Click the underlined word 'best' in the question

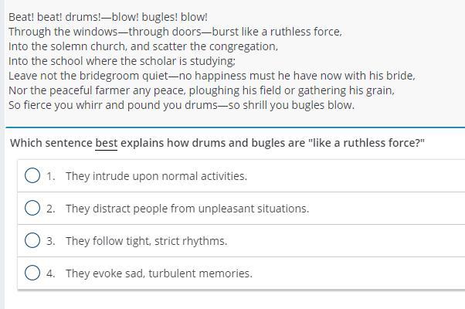click(106, 143)
